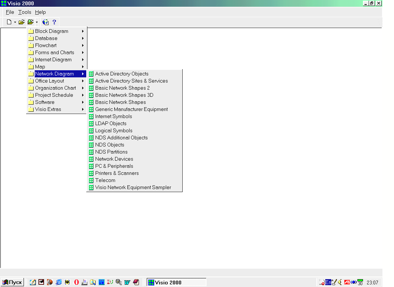Screen dimensions: 394x287
Task: Expand the Flowchart stencil folder
Action: click(x=56, y=45)
